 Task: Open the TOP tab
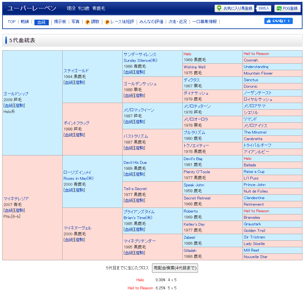(12, 22)
